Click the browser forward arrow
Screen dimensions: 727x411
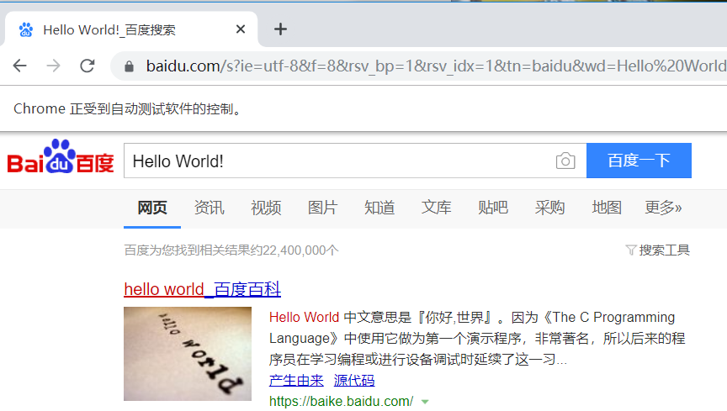coord(53,66)
